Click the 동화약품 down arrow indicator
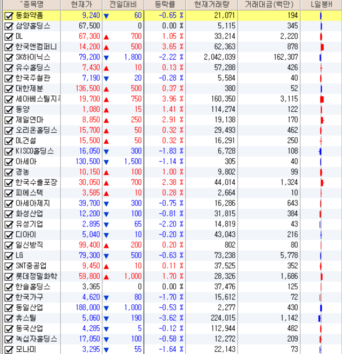The height and width of the screenshot is (354, 342). pos(107,16)
